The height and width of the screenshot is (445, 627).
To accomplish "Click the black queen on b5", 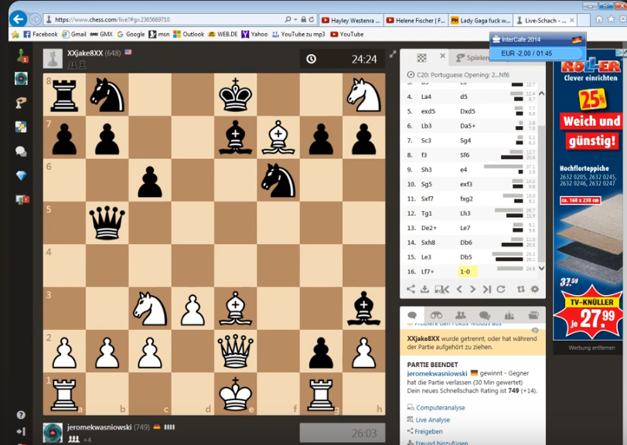I will [x=107, y=223].
